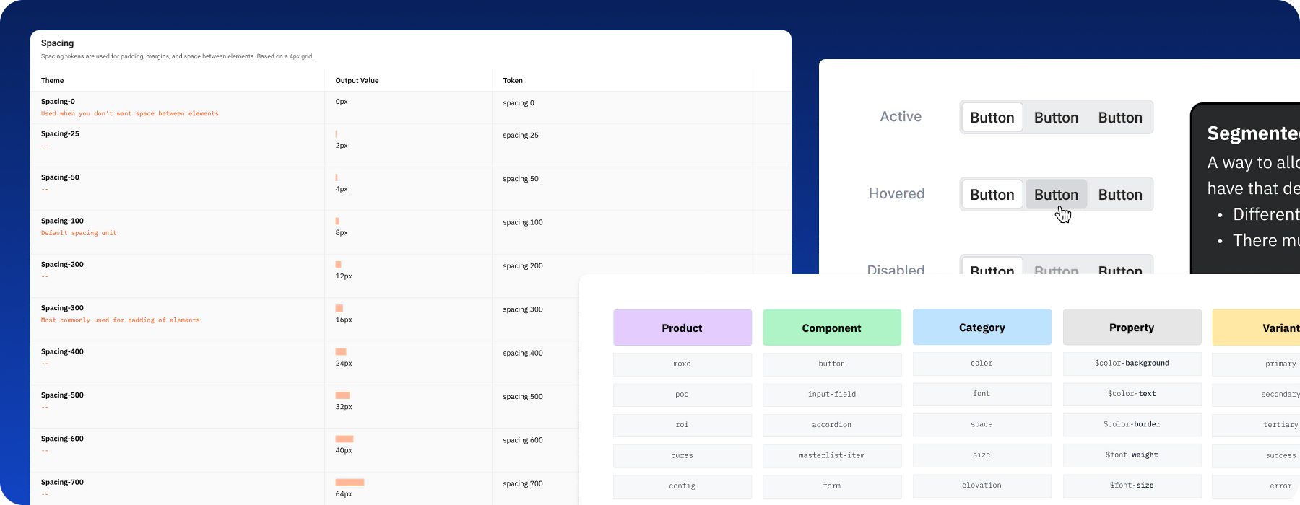Select the color category cell
Viewport: 1300px width, 505px height.
click(982, 364)
